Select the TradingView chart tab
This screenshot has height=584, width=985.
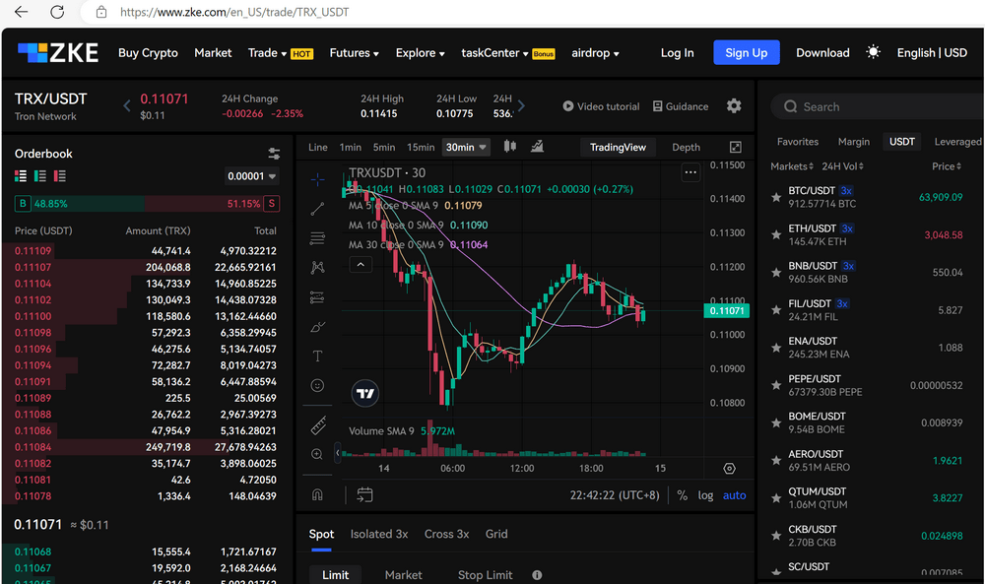[618, 147]
